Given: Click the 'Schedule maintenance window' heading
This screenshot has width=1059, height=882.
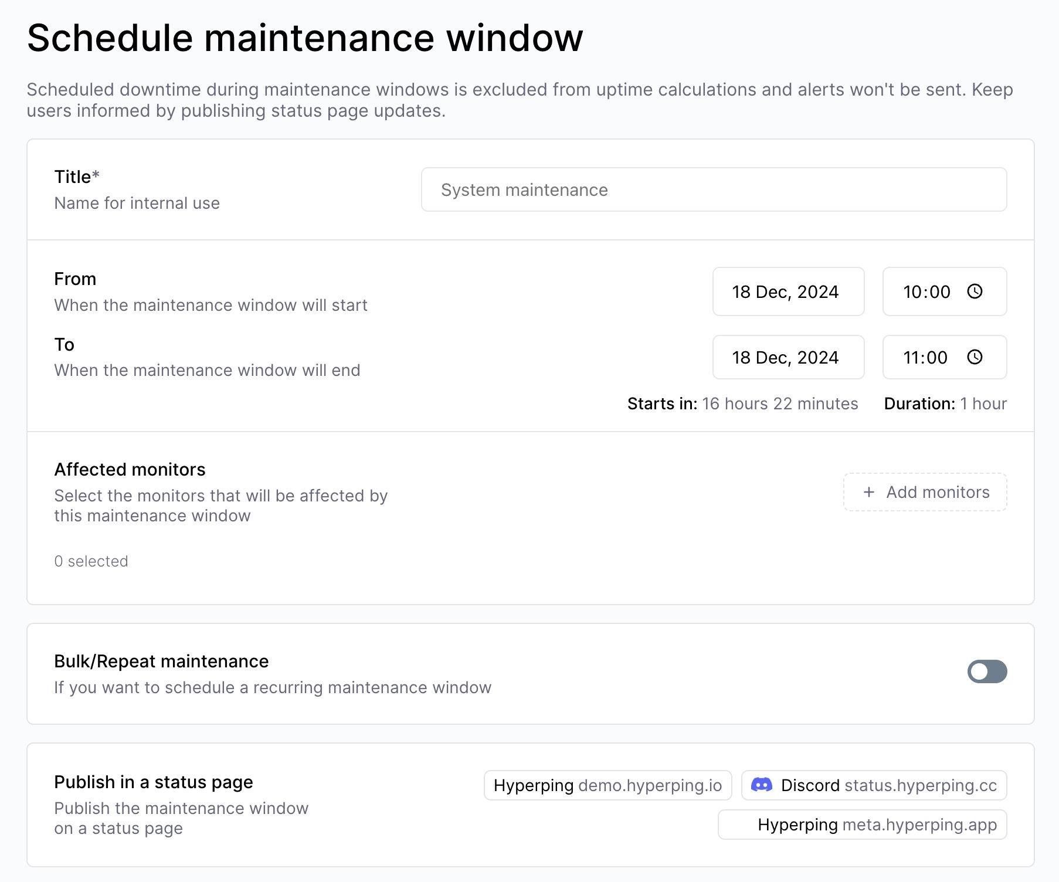Looking at the screenshot, I should (x=305, y=38).
